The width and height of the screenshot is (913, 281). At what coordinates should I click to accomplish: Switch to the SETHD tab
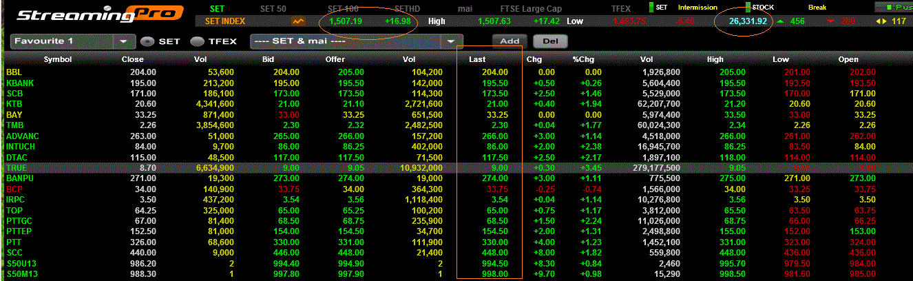tap(408, 8)
